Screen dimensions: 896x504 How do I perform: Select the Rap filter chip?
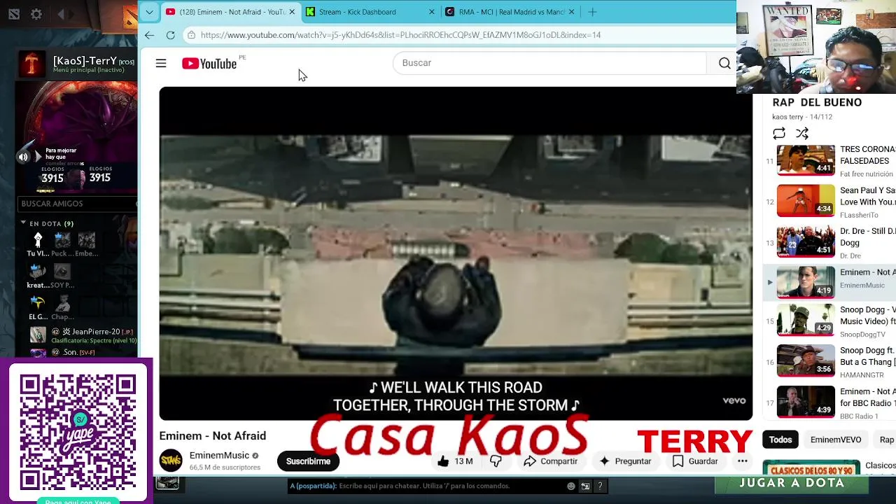click(x=886, y=440)
